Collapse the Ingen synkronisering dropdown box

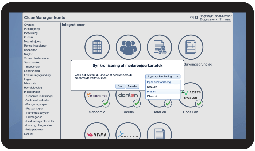tap(163, 76)
